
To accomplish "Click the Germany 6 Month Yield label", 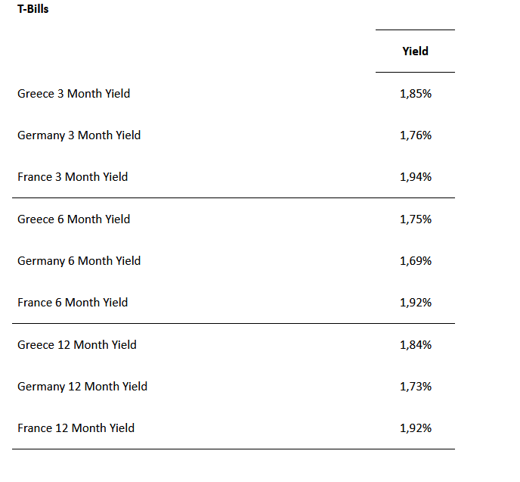I will pos(79,261).
